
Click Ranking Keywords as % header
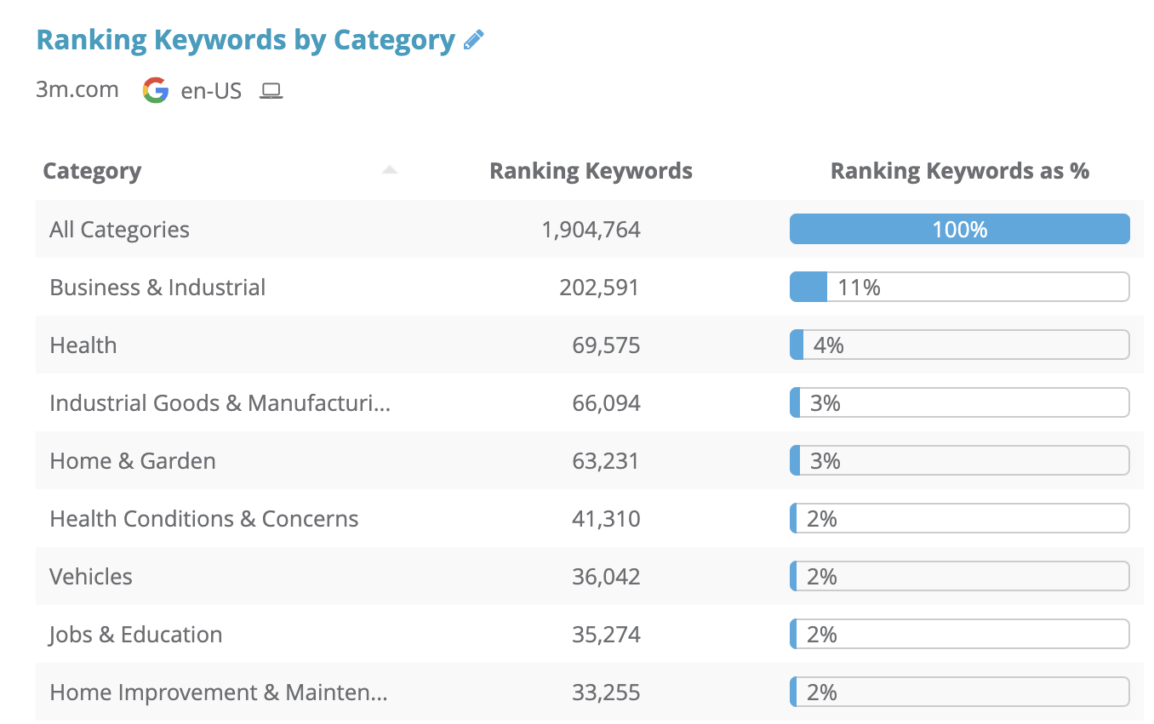959,171
